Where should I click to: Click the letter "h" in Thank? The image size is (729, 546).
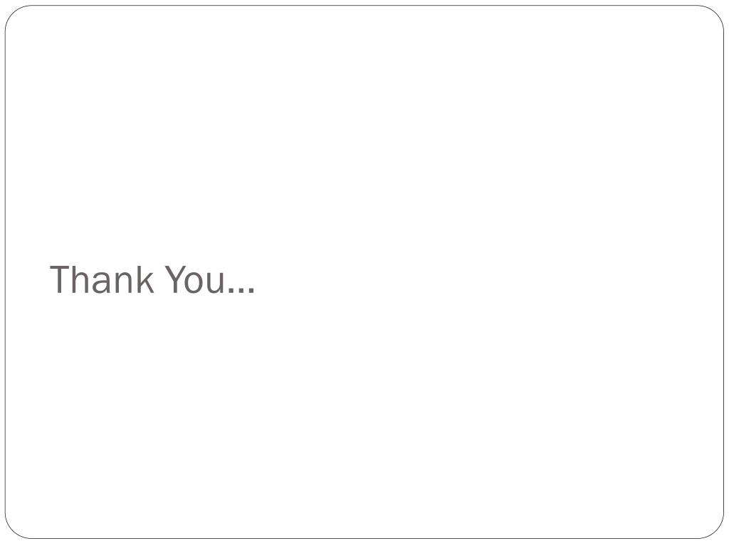(x=80, y=279)
